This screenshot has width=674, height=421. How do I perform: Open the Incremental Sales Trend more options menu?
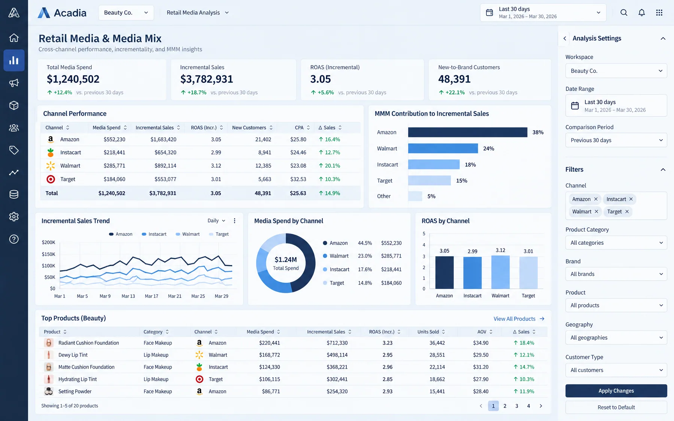[x=235, y=221]
